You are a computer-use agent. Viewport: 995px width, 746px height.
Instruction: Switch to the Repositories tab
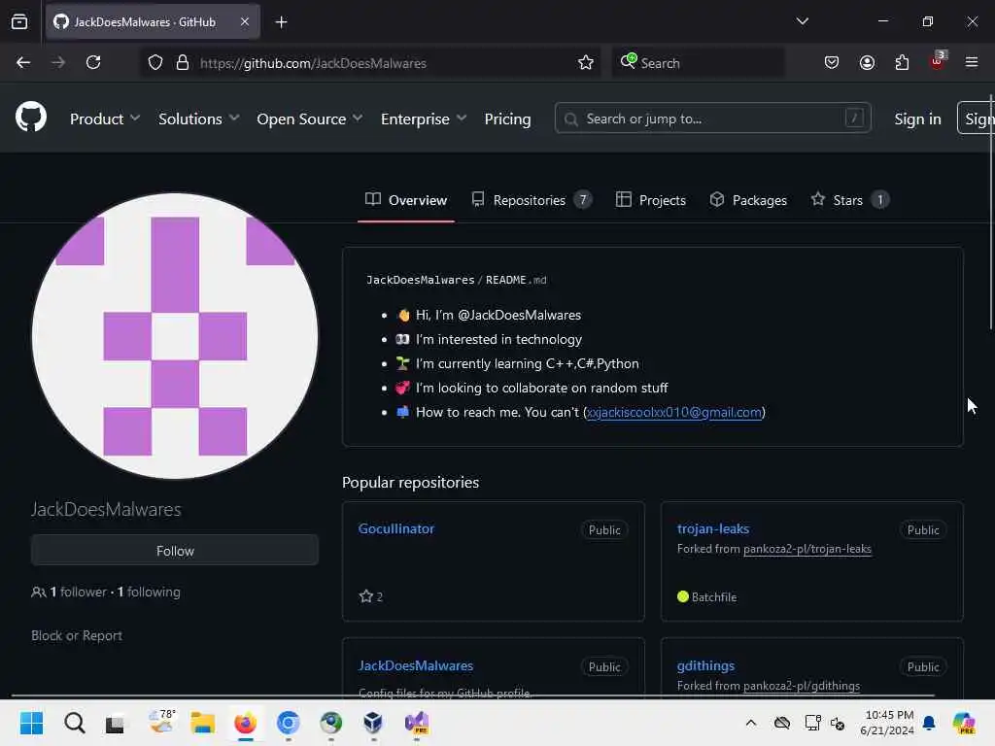[x=532, y=200]
